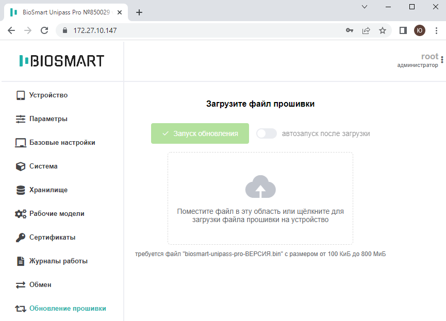
Task: Open the Журналы работы menu item
Action: [58, 261]
